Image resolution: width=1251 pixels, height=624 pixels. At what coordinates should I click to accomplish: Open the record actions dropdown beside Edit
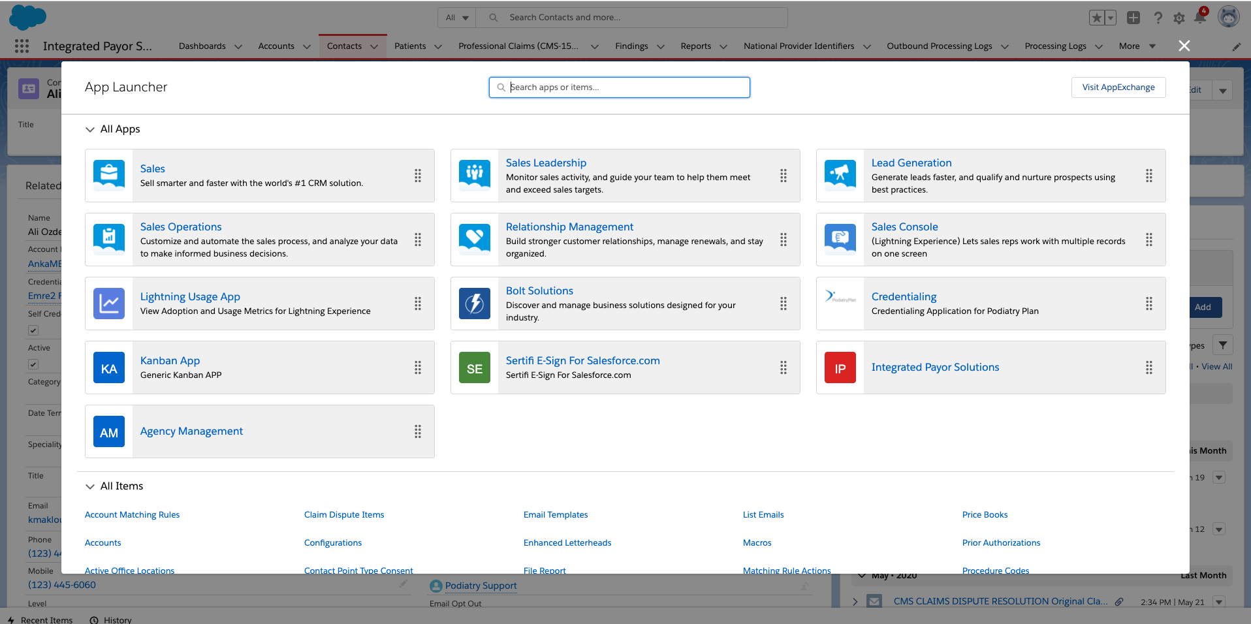click(x=1223, y=90)
